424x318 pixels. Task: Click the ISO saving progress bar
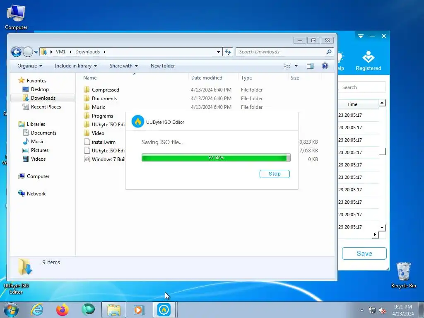click(x=216, y=157)
